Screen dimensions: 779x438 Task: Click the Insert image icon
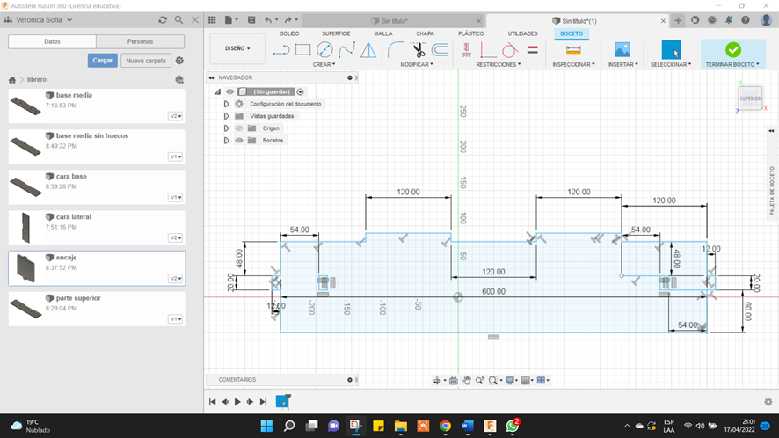coord(622,50)
